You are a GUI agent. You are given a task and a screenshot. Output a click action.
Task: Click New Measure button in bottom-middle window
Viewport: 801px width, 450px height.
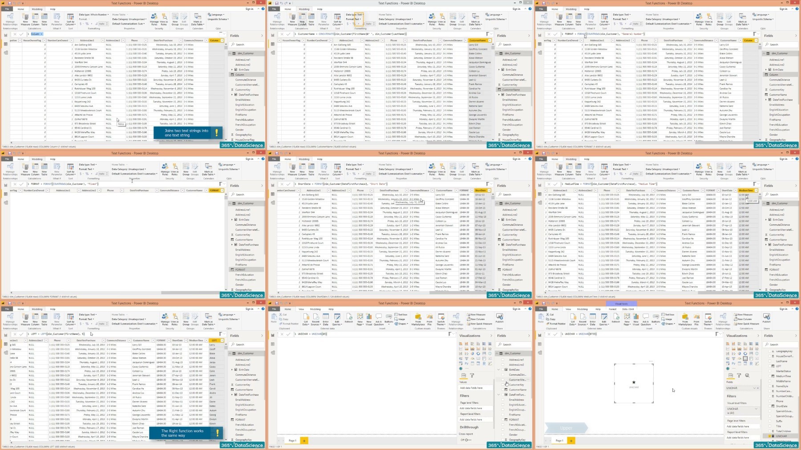point(476,315)
